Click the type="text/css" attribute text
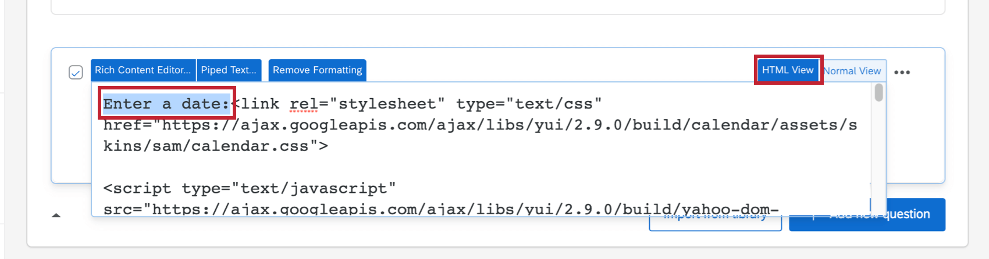The image size is (989, 259). click(528, 104)
